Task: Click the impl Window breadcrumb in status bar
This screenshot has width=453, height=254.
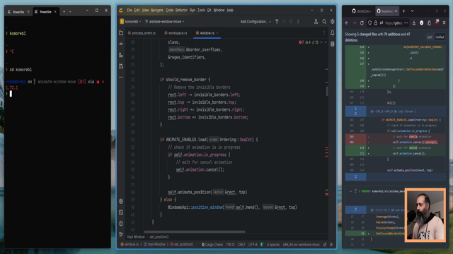Action: pos(154,245)
